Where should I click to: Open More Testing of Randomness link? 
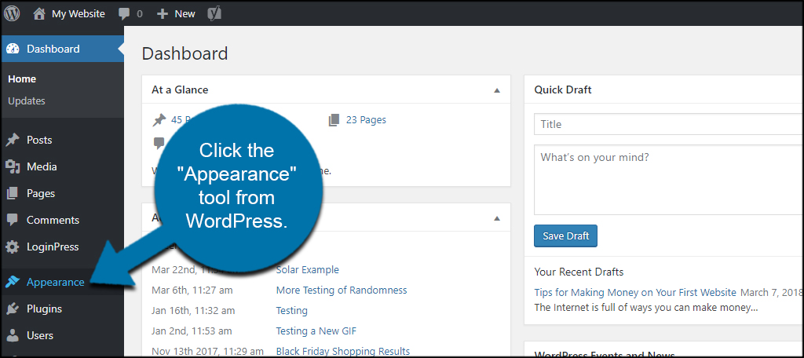coord(342,290)
